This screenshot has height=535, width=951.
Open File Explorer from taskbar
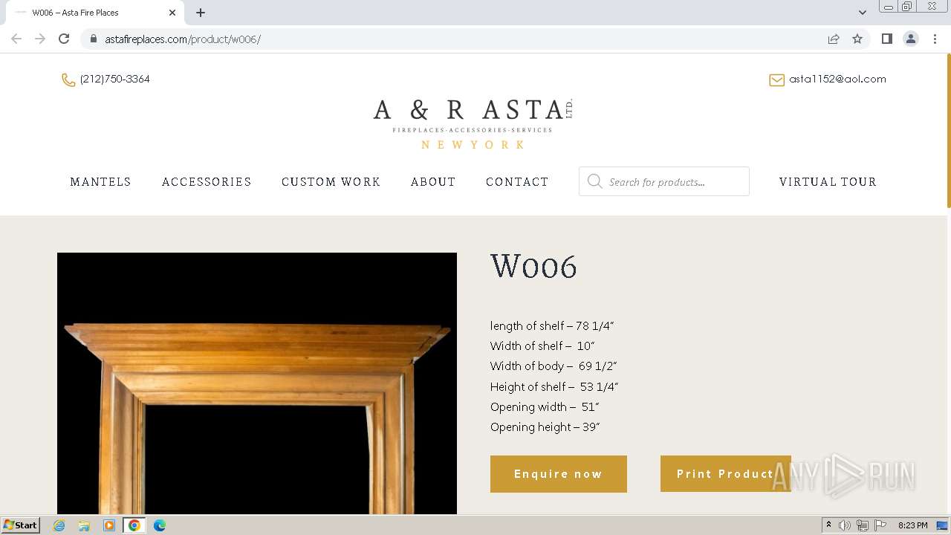84,525
